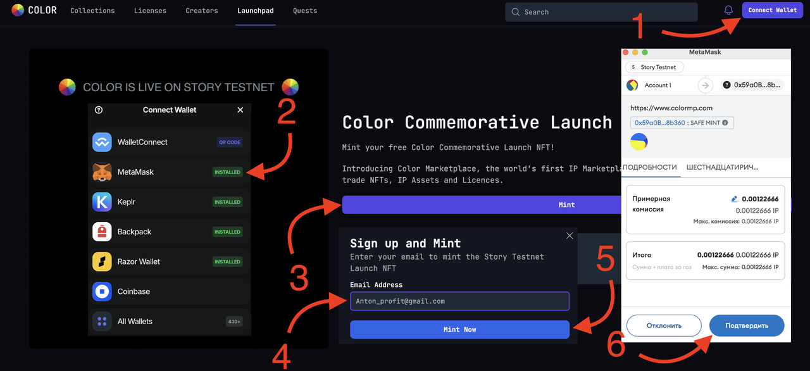
Task: Click the Connect Wallet dialog title
Action: pyautogui.click(x=170, y=110)
